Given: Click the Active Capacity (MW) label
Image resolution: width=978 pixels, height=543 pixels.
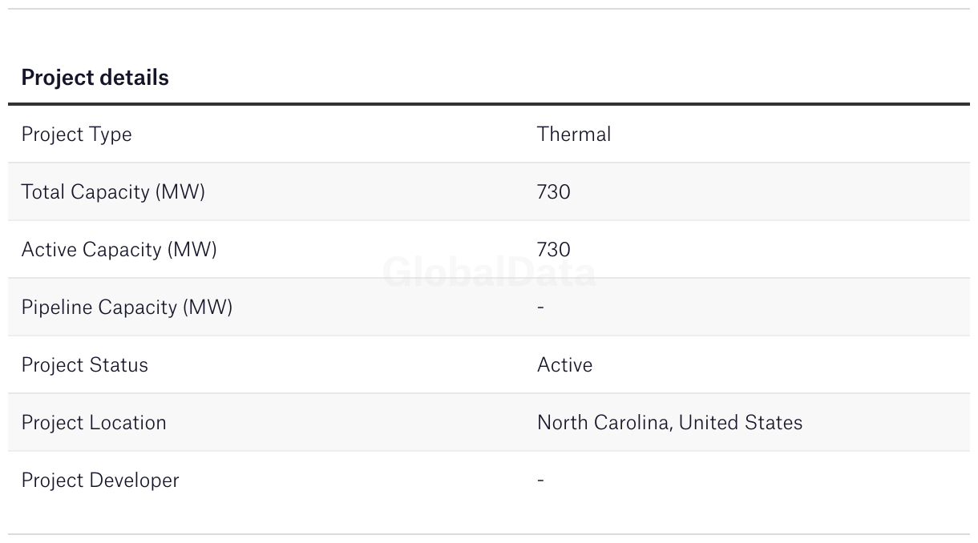Looking at the screenshot, I should [119, 249].
